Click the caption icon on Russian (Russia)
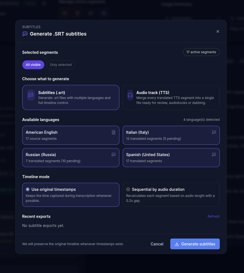This screenshot has height=273, width=244. 114,155
